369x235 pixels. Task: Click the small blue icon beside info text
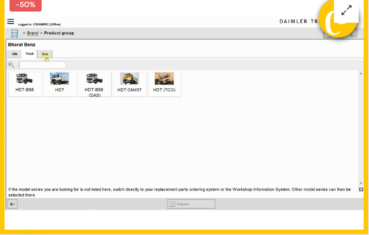(361, 189)
